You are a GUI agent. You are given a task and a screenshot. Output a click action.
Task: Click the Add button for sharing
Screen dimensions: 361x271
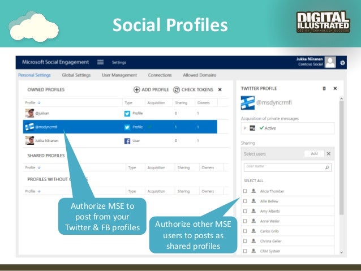314,153
